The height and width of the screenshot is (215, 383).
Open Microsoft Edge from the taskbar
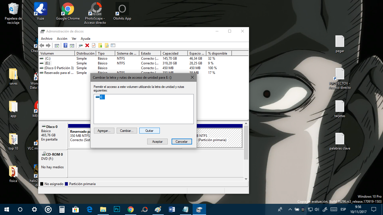pos(89,209)
